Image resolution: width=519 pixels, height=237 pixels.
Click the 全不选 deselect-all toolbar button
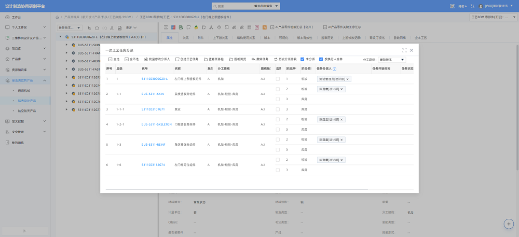point(131,60)
